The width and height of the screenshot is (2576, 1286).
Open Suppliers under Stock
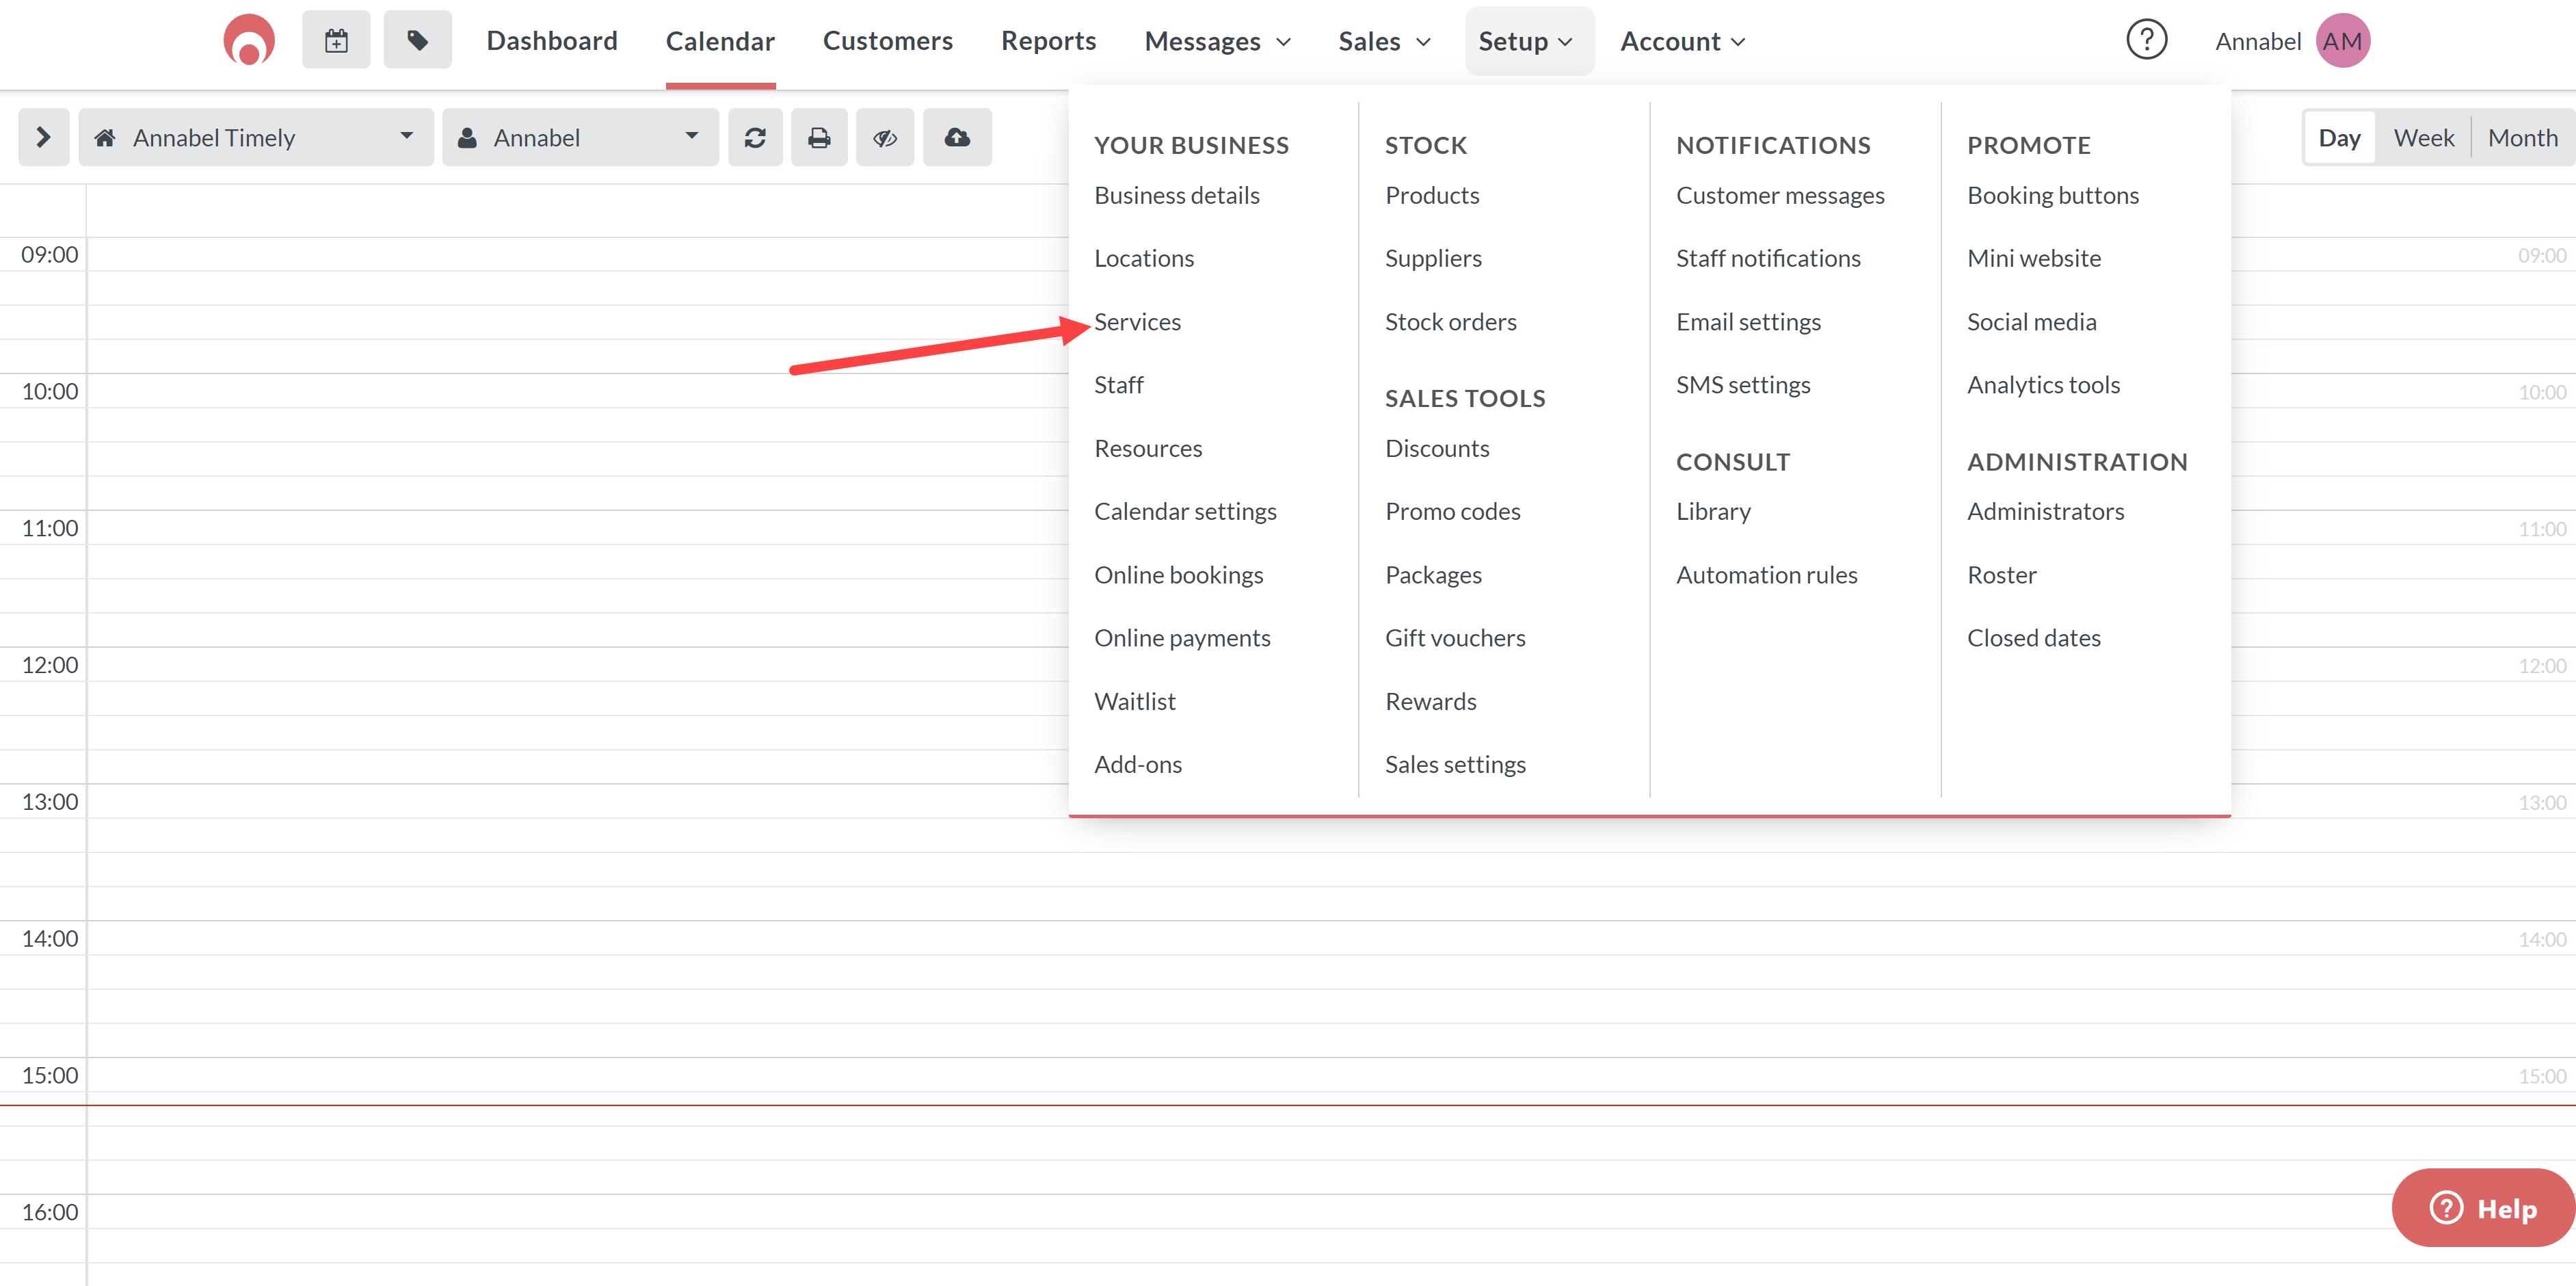[1433, 258]
